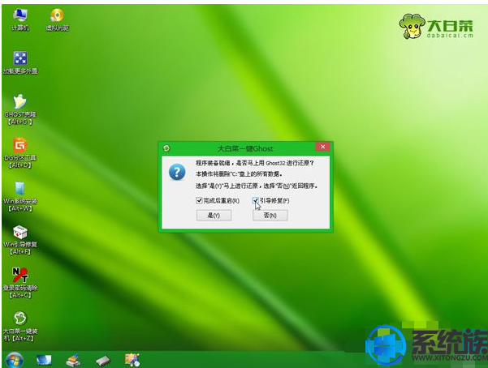The width and height of the screenshot is (488, 368).
Task: Open the Windows Start button
Action: pyautogui.click(x=14, y=360)
